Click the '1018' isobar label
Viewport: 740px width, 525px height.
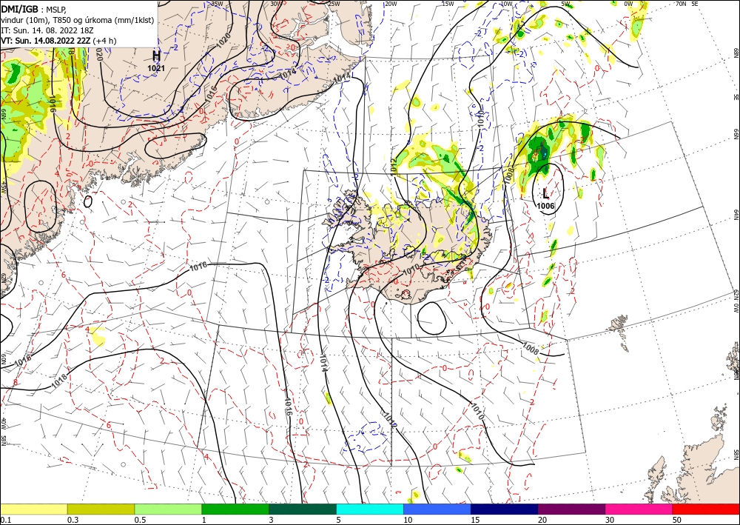59,382
